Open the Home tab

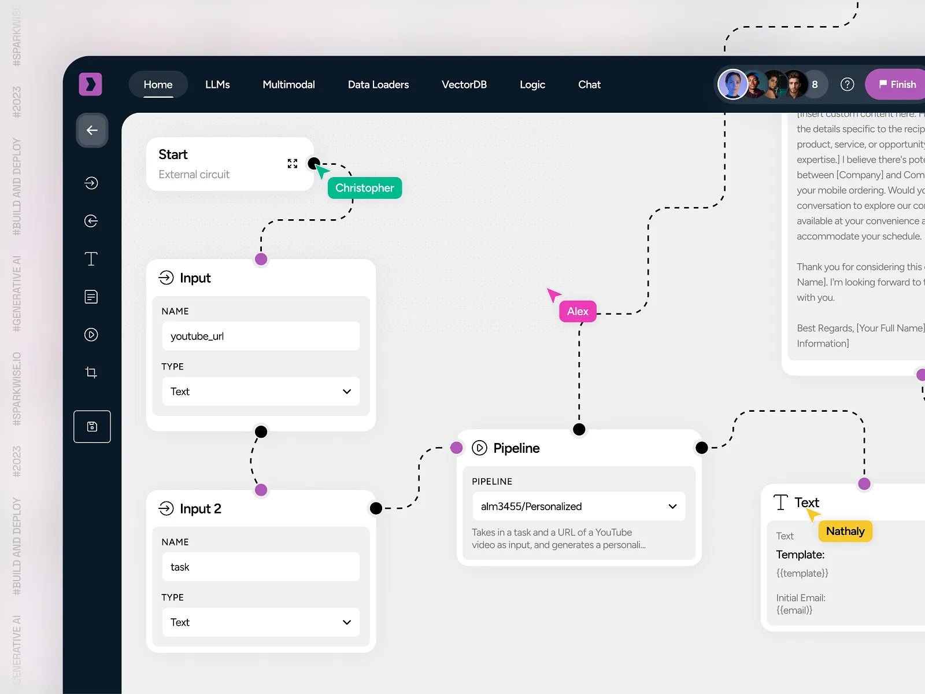pos(158,84)
